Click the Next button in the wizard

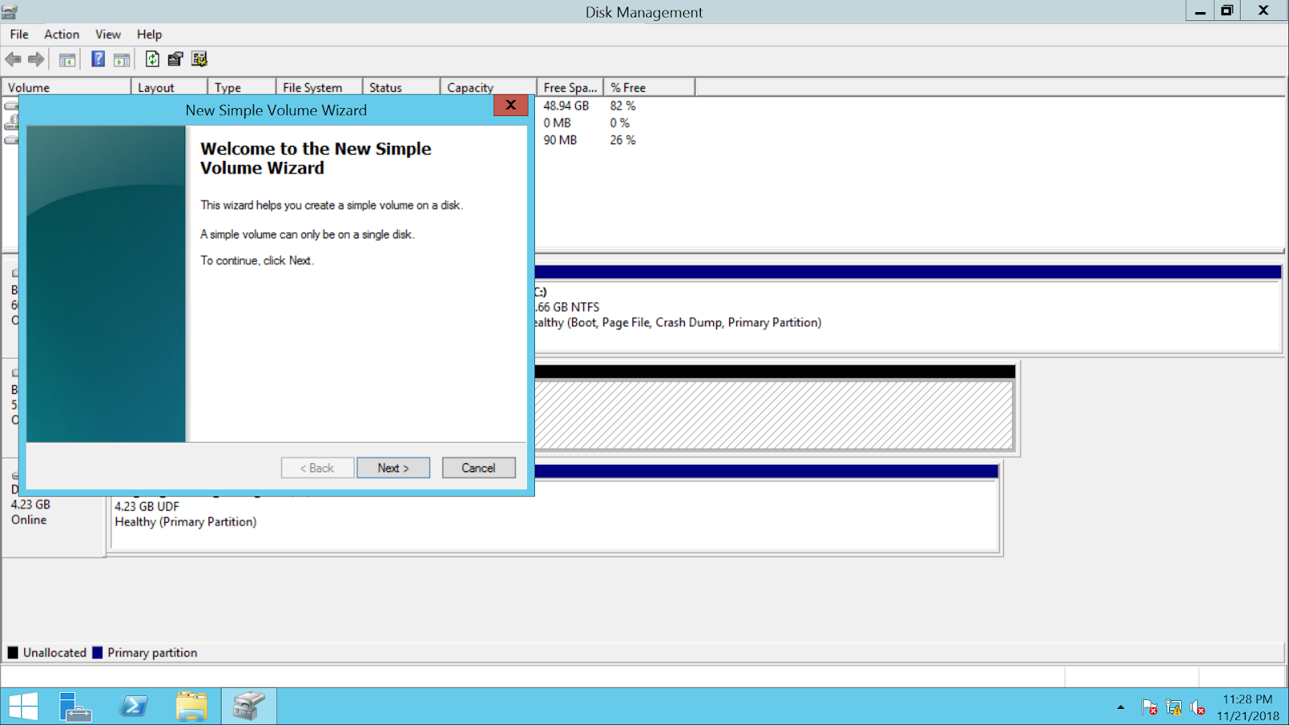[x=393, y=467]
